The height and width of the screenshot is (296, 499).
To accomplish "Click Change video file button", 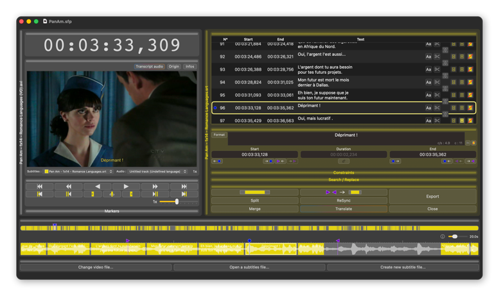I will point(96,267).
